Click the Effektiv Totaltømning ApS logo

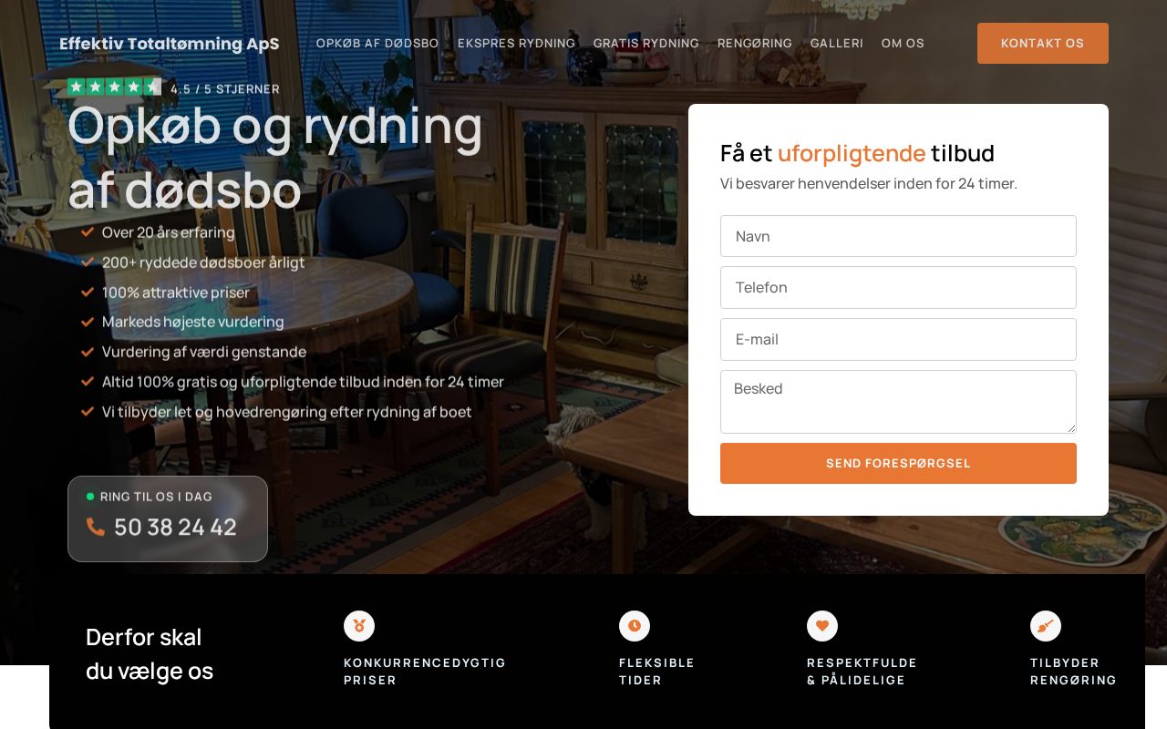pyautogui.click(x=170, y=44)
